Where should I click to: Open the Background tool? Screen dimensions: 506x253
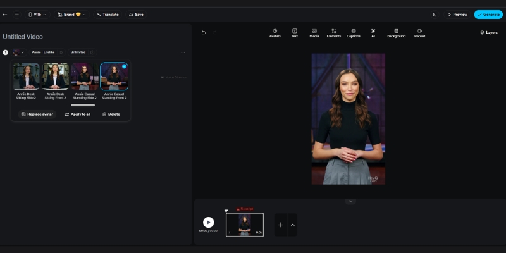tap(397, 34)
